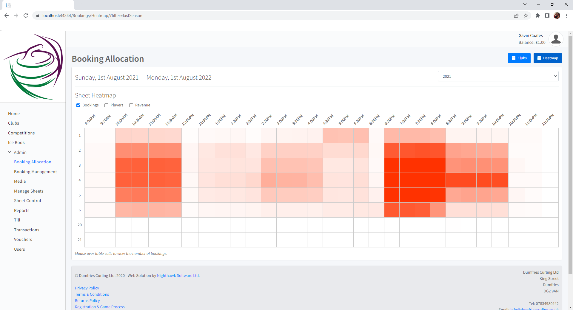Image resolution: width=573 pixels, height=310 pixels.
Task: Open the tab search chevron in title bar
Action: pyautogui.click(x=525, y=4)
